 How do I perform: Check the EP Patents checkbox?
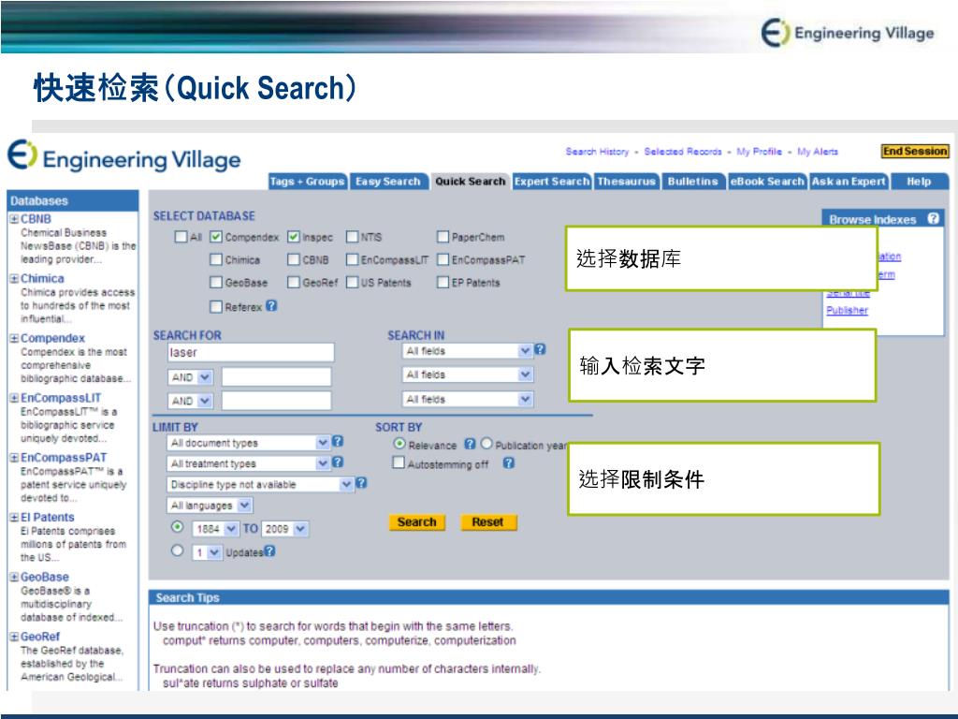pos(443,282)
